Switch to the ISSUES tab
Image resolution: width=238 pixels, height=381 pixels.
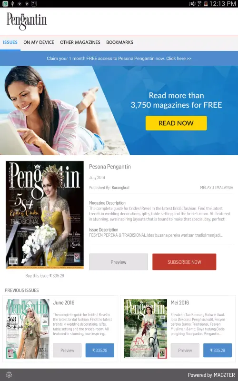[10, 42]
